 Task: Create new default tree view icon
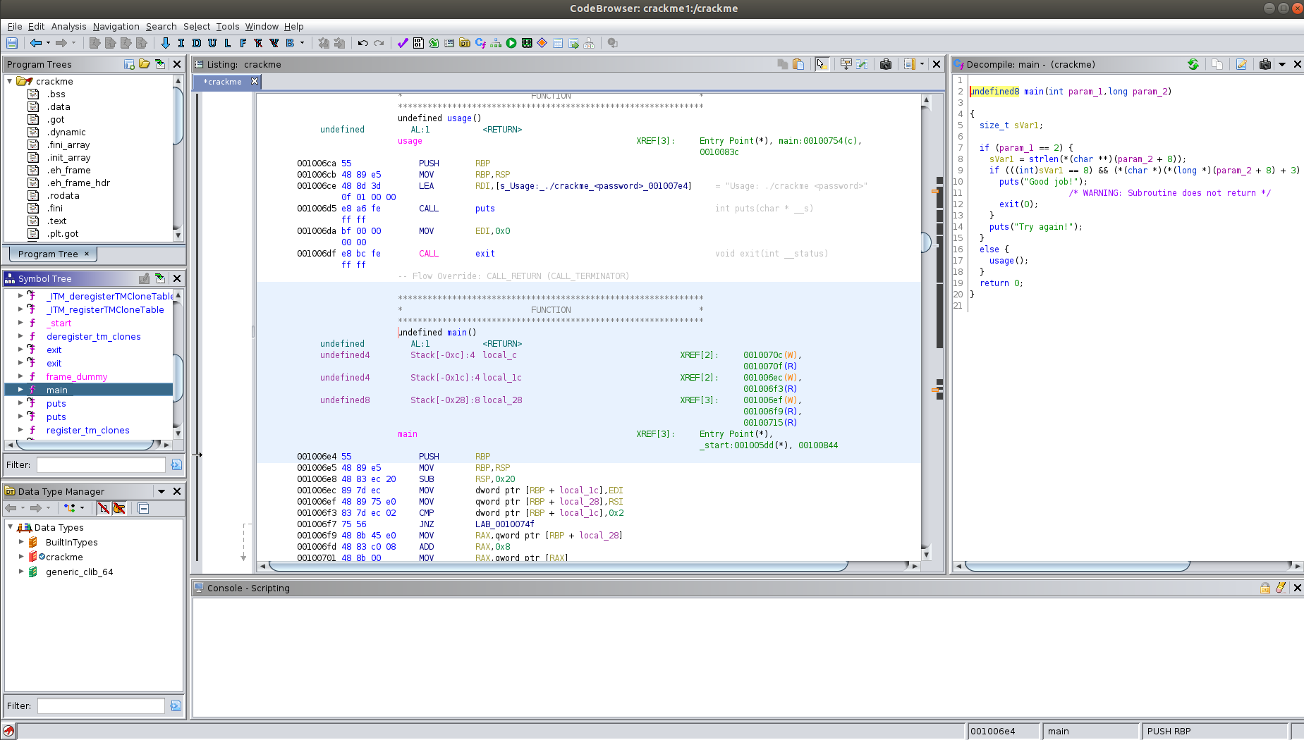click(x=129, y=64)
